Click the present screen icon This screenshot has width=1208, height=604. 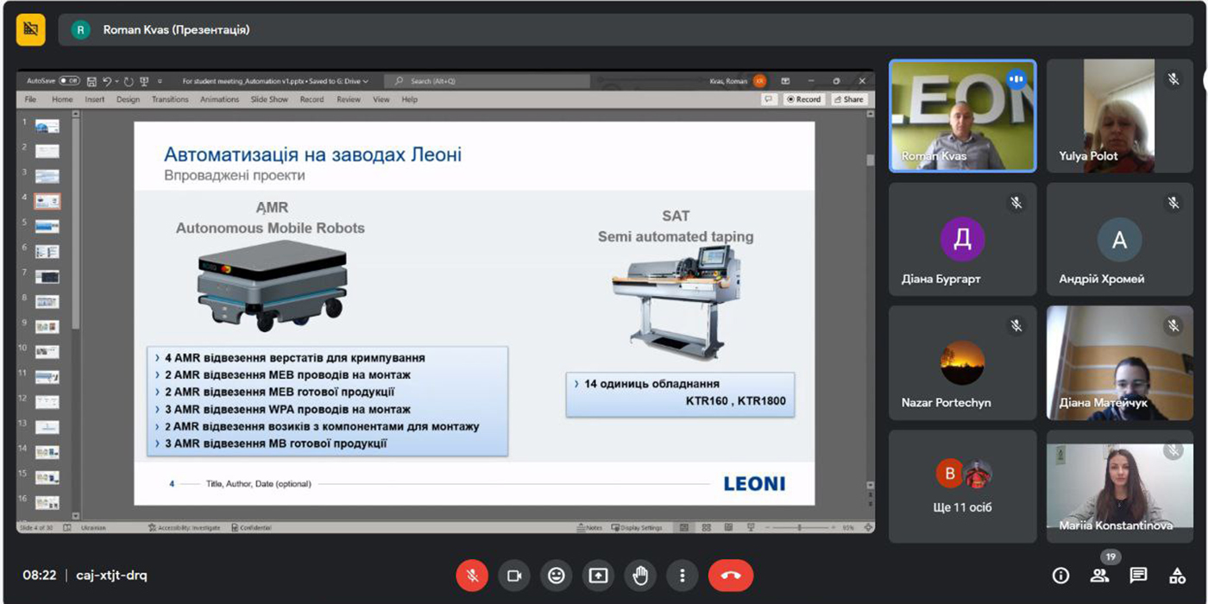coord(598,576)
